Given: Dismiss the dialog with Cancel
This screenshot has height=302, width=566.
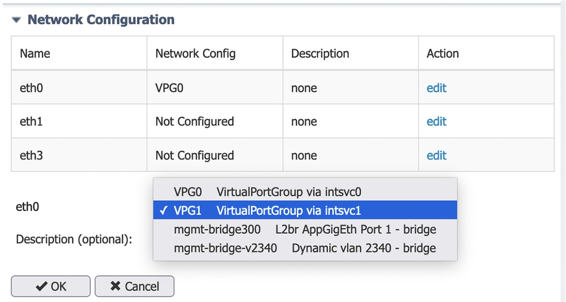Looking at the screenshot, I should point(134,286).
